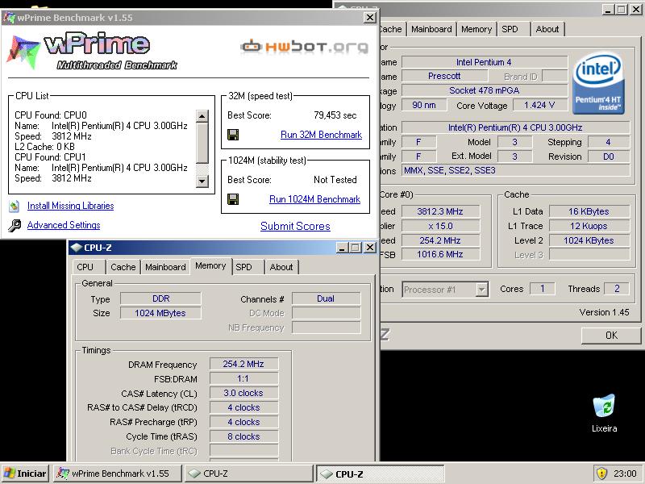The width and height of the screenshot is (645, 484).
Task: Click the Intel Pentium 4 name field
Action: click(x=485, y=62)
